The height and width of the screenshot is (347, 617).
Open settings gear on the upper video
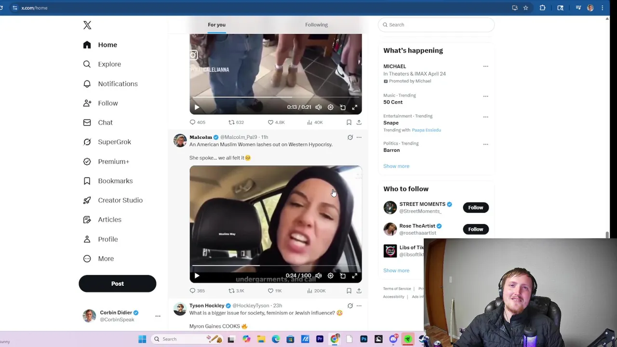point(331,107)
